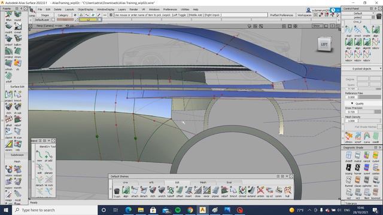
Task: Click the yellow L2 layer swatch
Action: 88,20
